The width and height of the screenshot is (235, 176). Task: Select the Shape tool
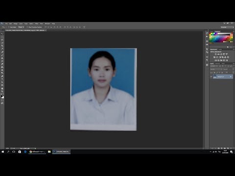[2, 85]
